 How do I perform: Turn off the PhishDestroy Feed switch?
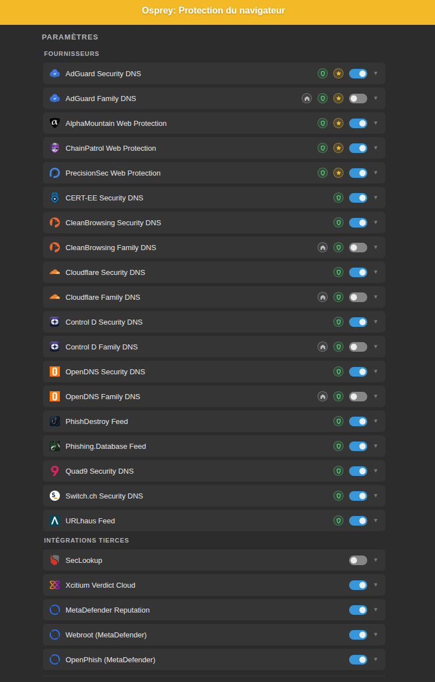(358, 421)
